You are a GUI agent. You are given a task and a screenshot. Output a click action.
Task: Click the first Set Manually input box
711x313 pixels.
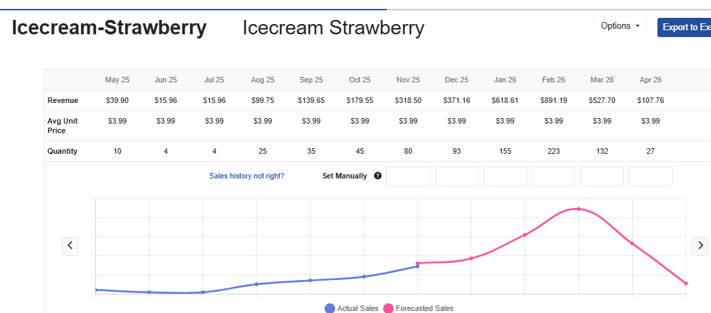coord(408,176)
